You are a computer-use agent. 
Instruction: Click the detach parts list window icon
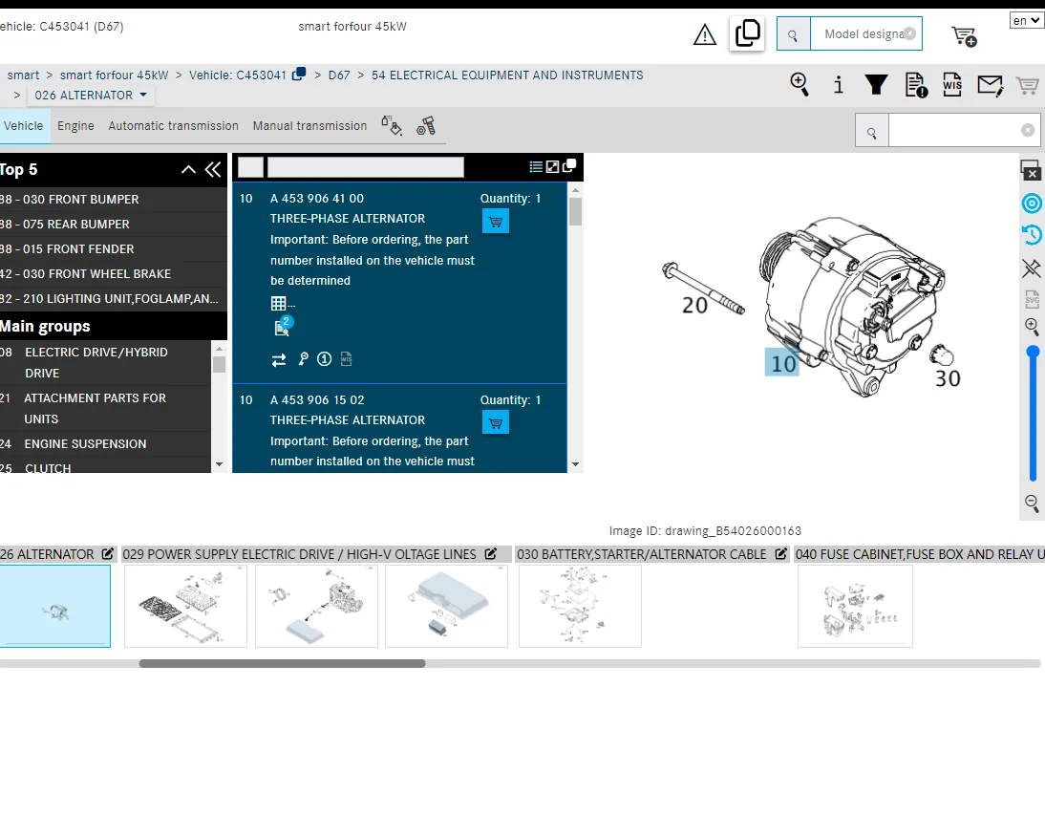[x=569, y=166]
